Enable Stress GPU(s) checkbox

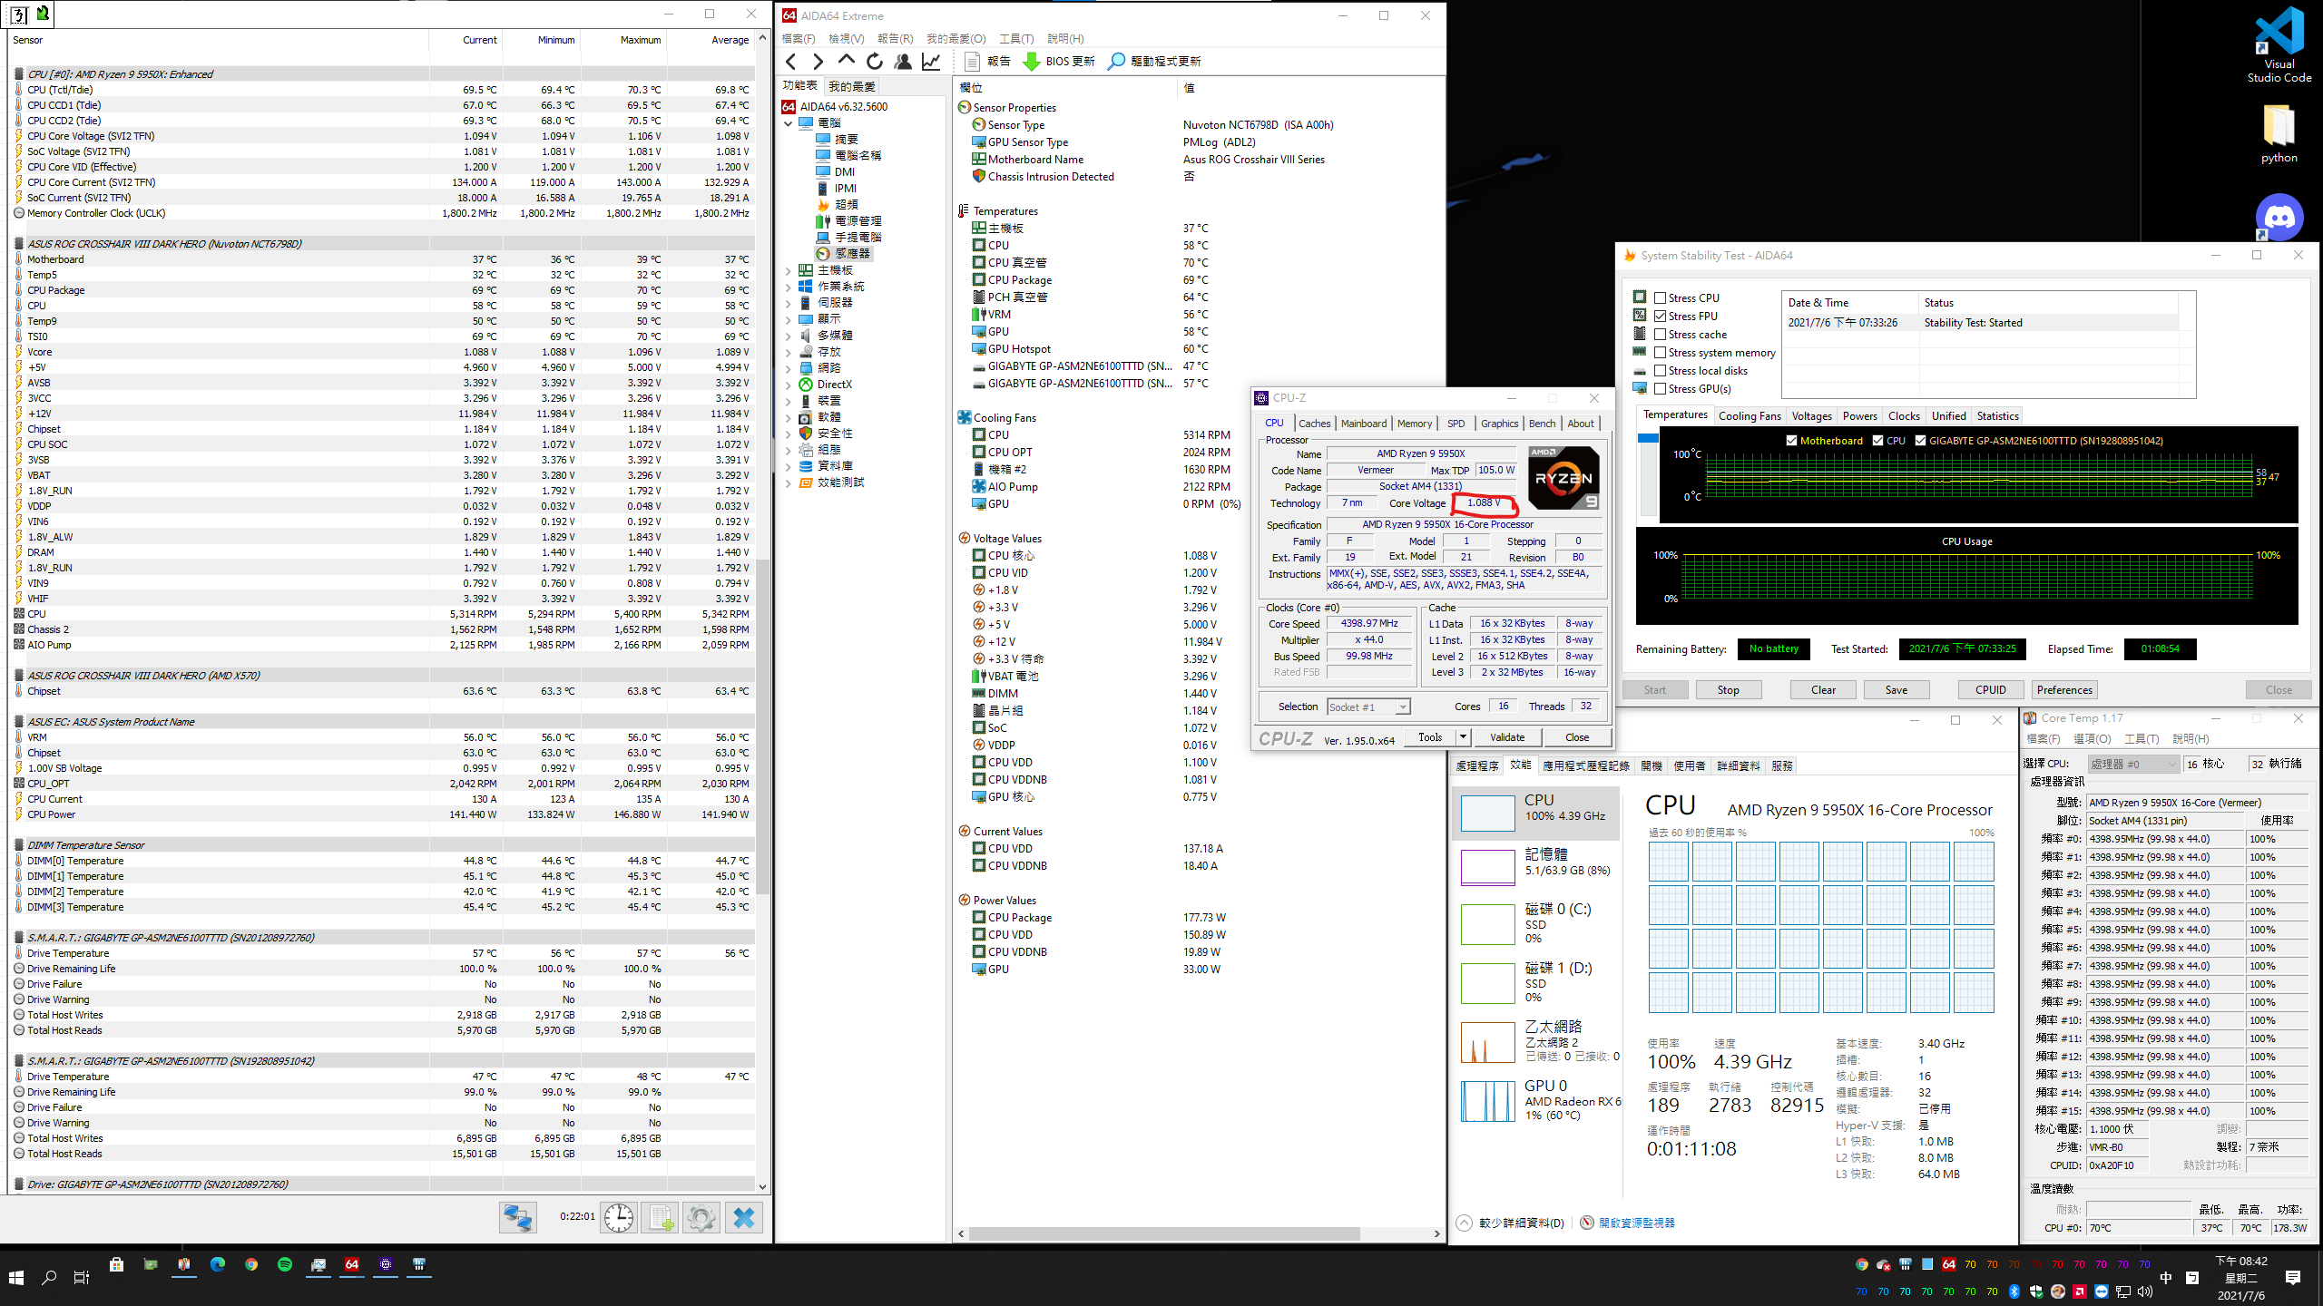click(1660, 388)
